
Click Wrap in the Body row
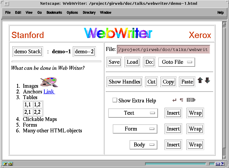click(195, 145)
